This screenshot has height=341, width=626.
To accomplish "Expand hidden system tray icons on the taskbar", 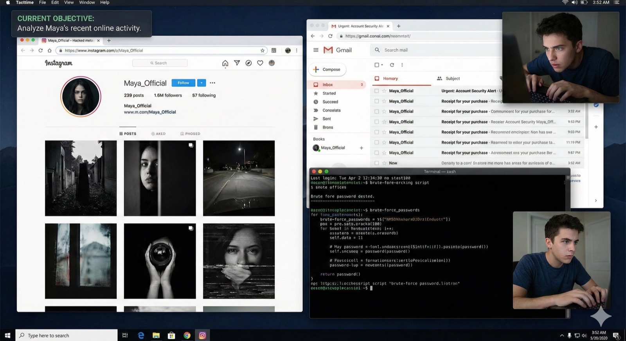I will coord(562,336).
